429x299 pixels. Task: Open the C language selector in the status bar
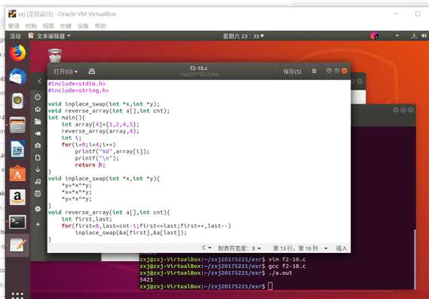[207, 249]
